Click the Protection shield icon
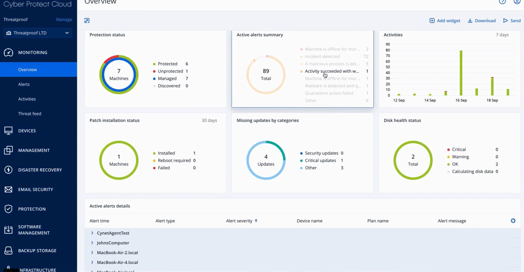The image size is (524, 272). [x=8, y=209]
